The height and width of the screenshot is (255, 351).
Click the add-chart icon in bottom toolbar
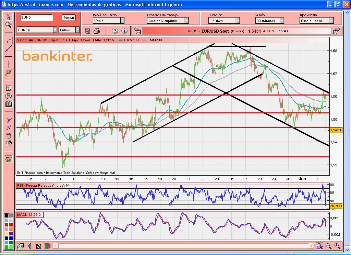pos(20,246)
